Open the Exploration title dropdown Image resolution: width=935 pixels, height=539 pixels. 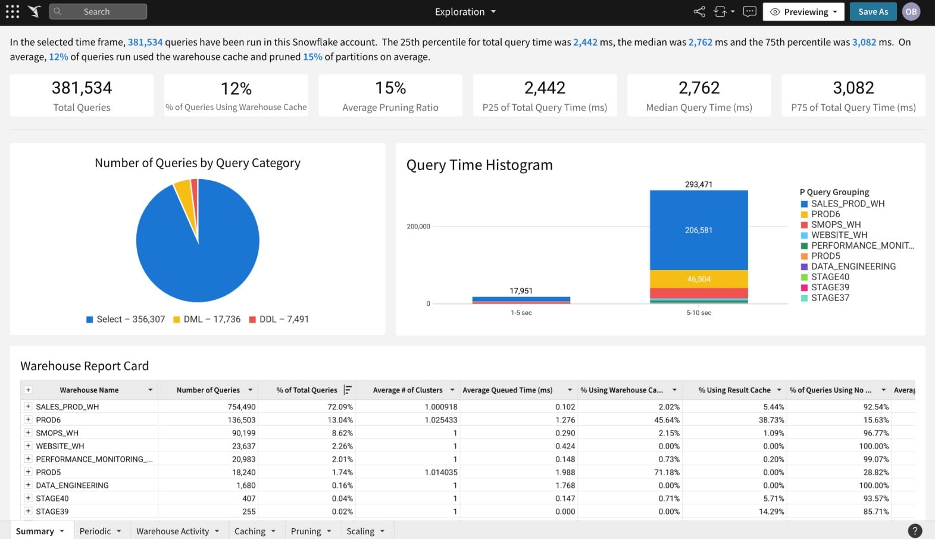(x=493, y=12)
